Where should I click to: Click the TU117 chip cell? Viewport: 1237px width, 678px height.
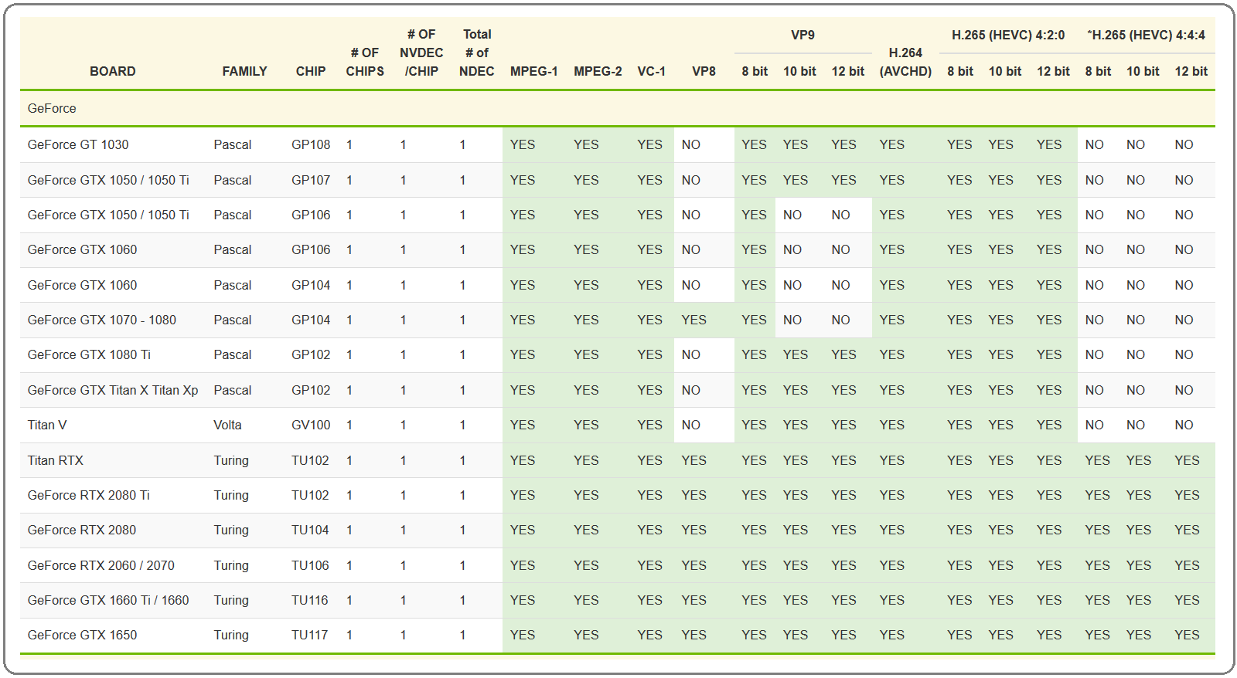[310, 635]
